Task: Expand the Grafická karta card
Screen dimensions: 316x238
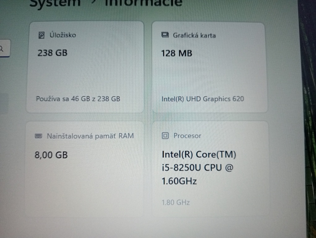Action: coord(209,66)
